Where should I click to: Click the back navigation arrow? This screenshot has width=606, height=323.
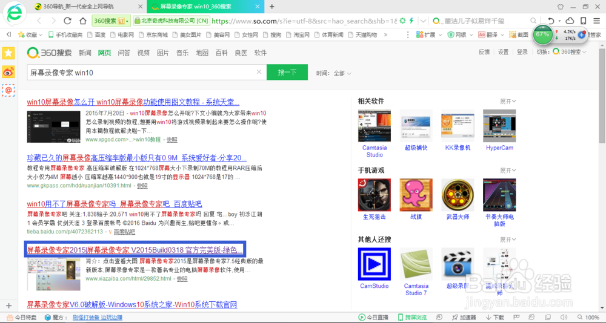coord(39,21)
